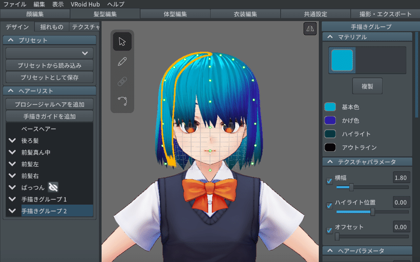The width and height of the screenshot is (420, 262).
Task: Expand the 後ろ髪 group
Action: (x=12, y=140)
